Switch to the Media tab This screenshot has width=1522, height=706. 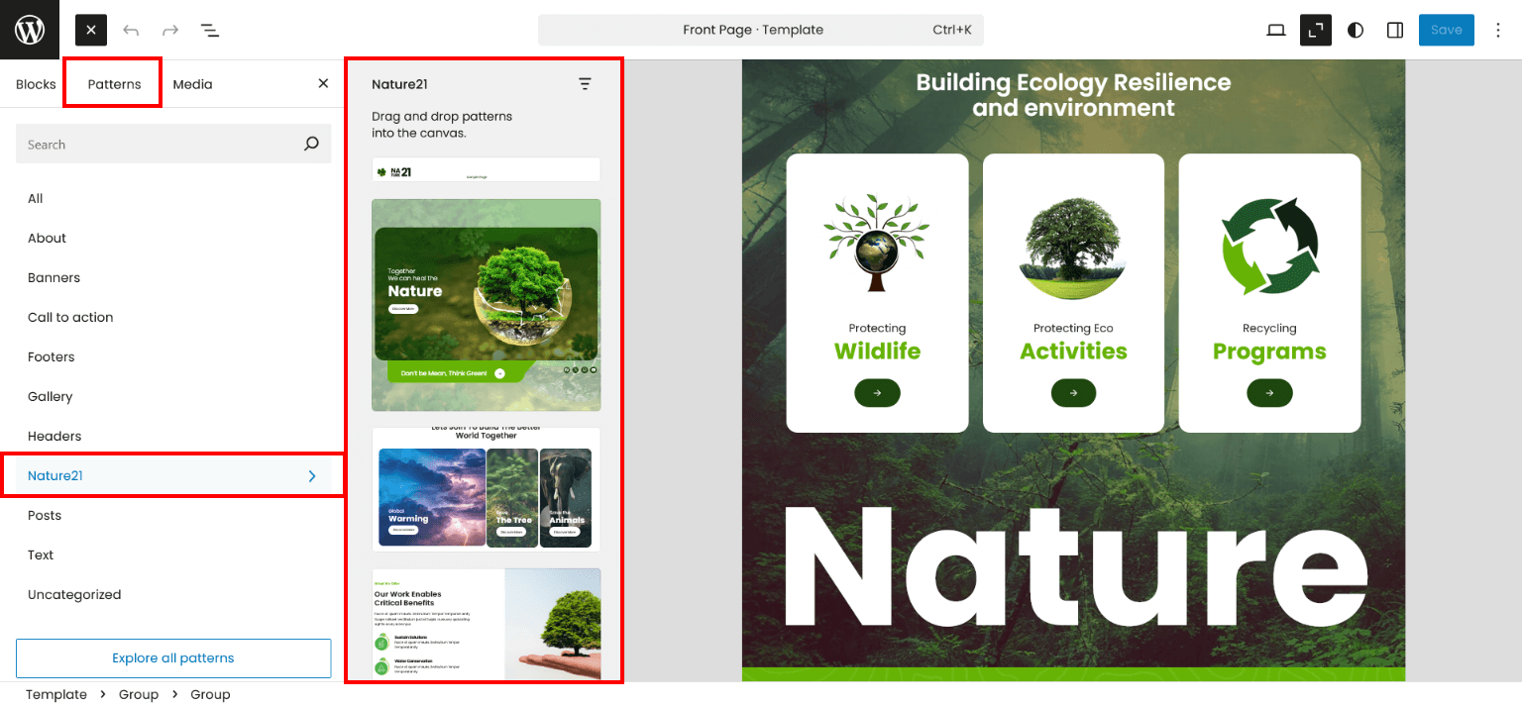pos(192,84)
